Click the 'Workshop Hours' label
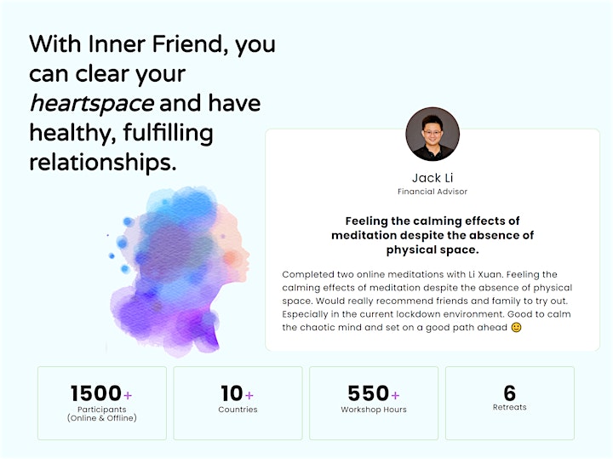Viewport: 613px width, 459px height. coord(374,410)
